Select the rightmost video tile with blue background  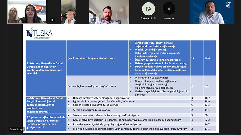[x=212, y=12]
